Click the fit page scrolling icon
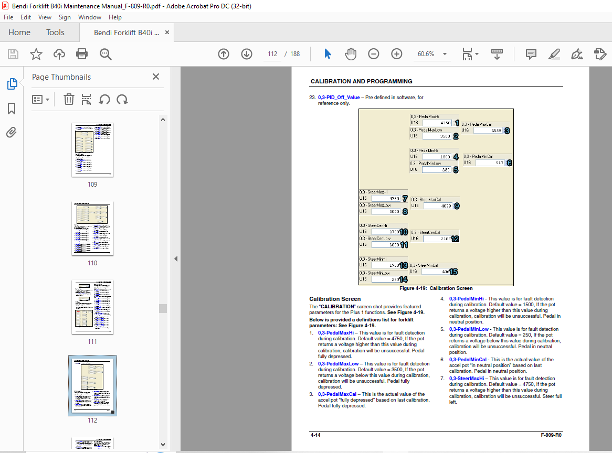 [467, 54]
